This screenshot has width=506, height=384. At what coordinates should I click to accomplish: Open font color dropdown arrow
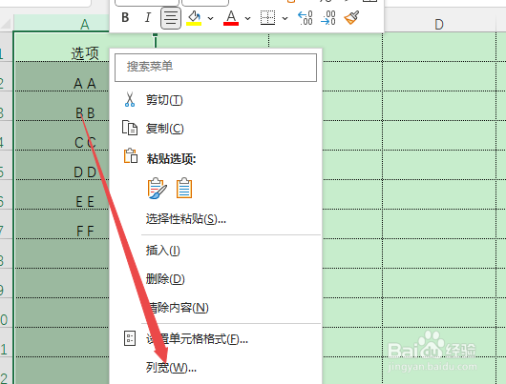point(248,18)
